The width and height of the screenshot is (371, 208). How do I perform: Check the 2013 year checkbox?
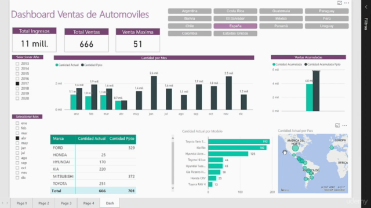click(17, 64)
